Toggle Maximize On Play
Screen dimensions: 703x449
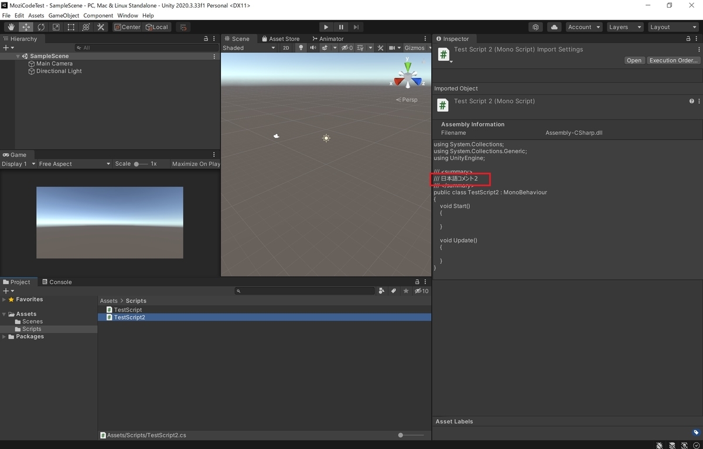click(196, 164)
